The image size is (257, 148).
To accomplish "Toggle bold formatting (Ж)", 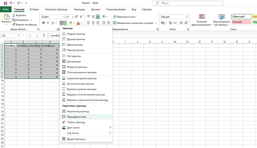I will click(x=43, y=23).
